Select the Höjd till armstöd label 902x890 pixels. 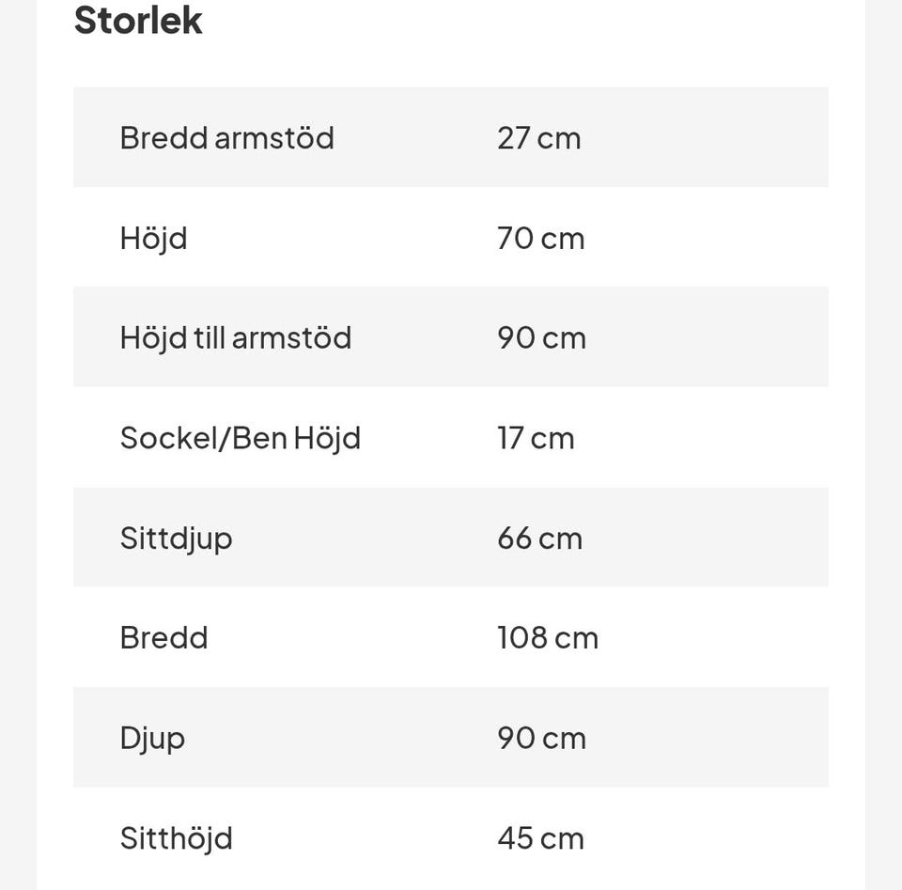pyautogui.click(x=235, y=338)
